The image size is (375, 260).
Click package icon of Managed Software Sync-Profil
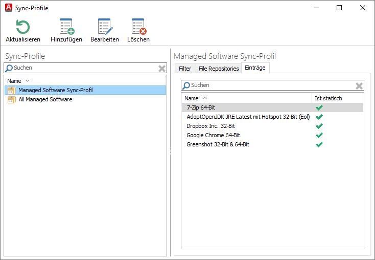(x=11, y=90)
